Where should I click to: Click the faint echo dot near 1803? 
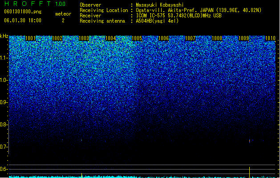click(81, 140)
